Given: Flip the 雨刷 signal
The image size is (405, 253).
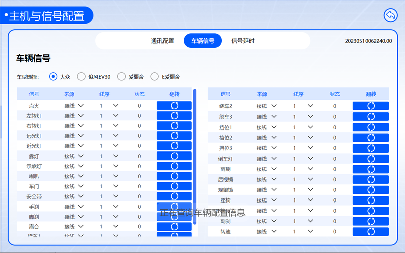Looking at the screenshot, I should click(x=371, y=169).
